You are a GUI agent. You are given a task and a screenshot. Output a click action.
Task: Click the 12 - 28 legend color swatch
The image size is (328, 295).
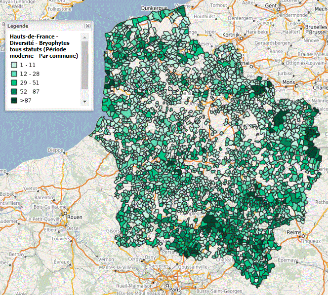[x=14, y=74]
